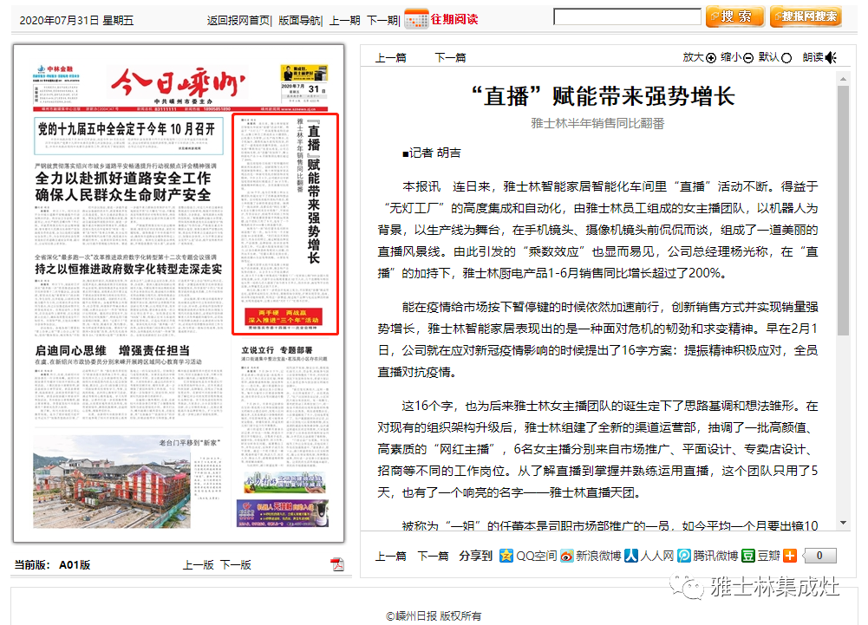The image size is (868, 625).
Task: Click the byline 记者 胡吉
Action: click(432, 153)
